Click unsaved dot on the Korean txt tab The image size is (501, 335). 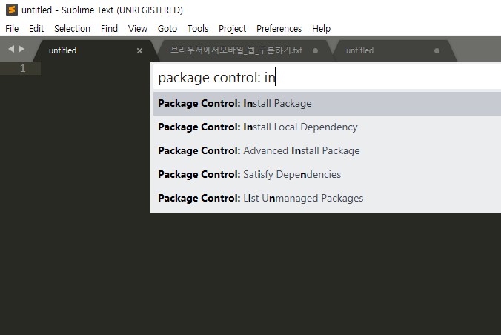(316, 51)
